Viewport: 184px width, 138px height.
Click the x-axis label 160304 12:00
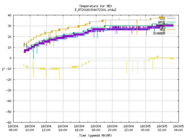46,128
